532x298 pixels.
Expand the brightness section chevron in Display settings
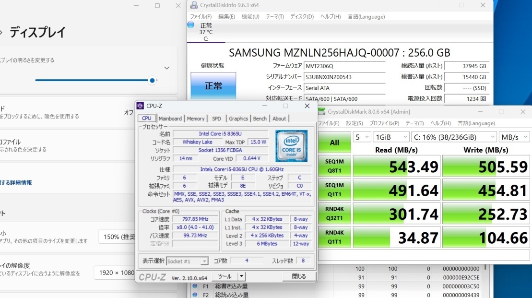[167, 68]
